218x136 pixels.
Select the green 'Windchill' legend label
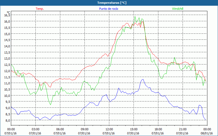[178, 9]
